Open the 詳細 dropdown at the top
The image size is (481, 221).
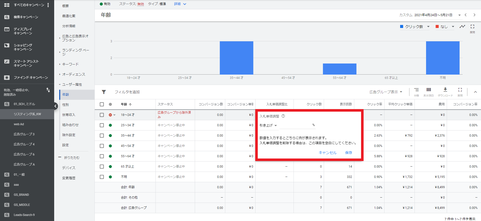(180, 4)
